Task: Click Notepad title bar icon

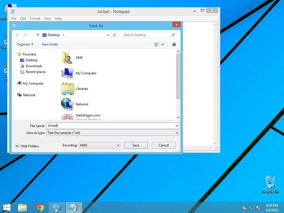Action: (x=12, y=11)
